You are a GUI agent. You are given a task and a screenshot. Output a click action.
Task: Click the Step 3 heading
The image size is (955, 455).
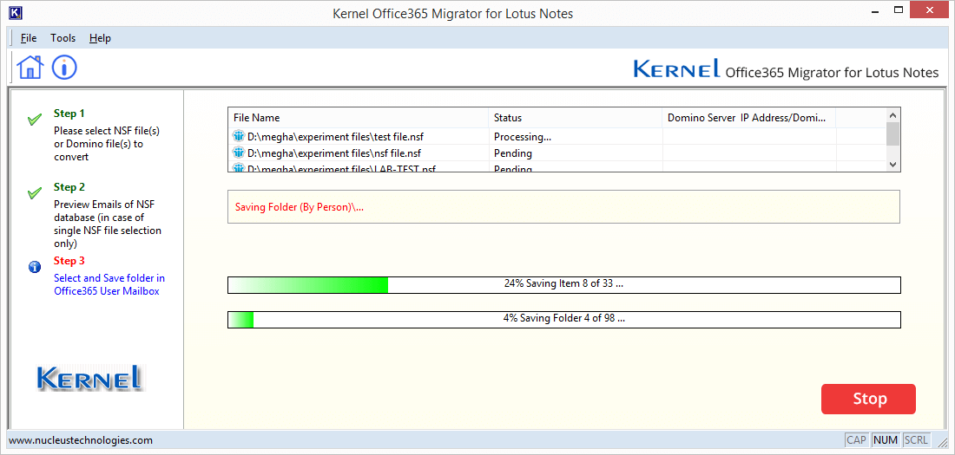pyautogui.click(x=69, y=261)
